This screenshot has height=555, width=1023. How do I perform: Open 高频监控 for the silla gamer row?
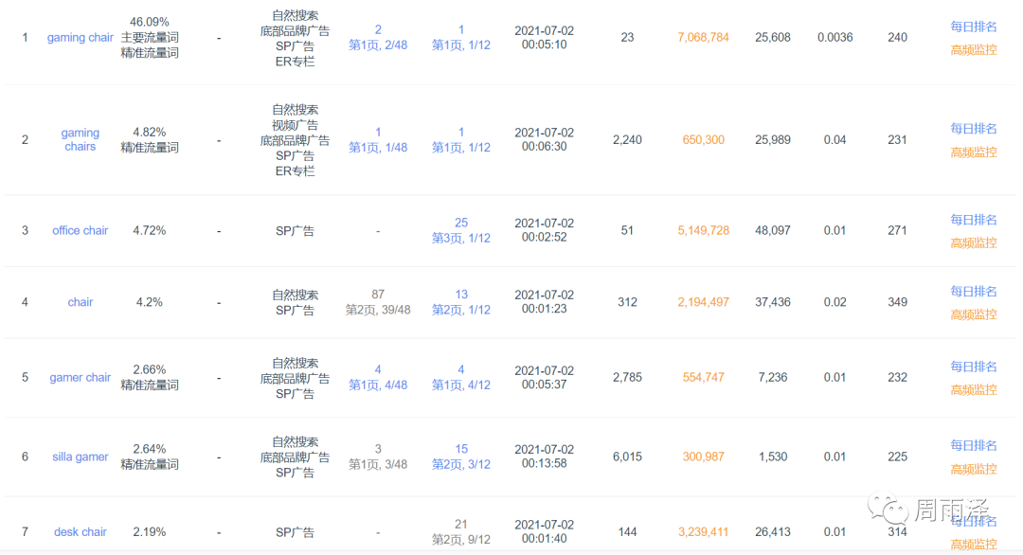[974, 469]
